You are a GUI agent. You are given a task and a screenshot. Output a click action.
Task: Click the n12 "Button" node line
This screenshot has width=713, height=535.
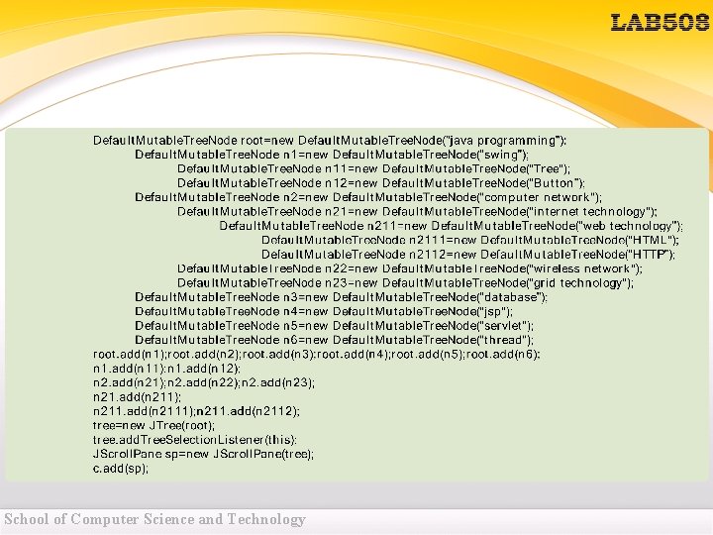(x=381, y=183)
